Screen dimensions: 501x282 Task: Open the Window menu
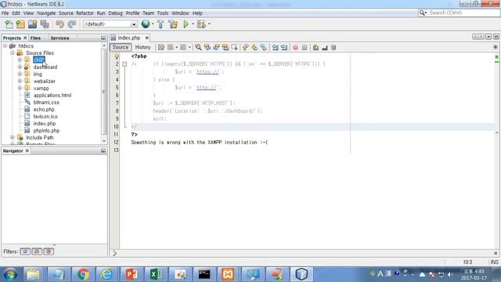tap(180, 13)
